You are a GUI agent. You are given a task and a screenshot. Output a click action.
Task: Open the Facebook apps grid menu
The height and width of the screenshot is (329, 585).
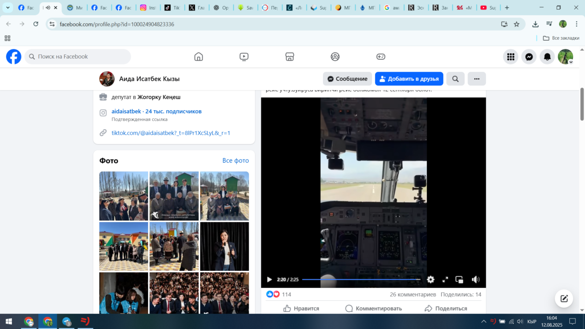[x=511, y=57]
